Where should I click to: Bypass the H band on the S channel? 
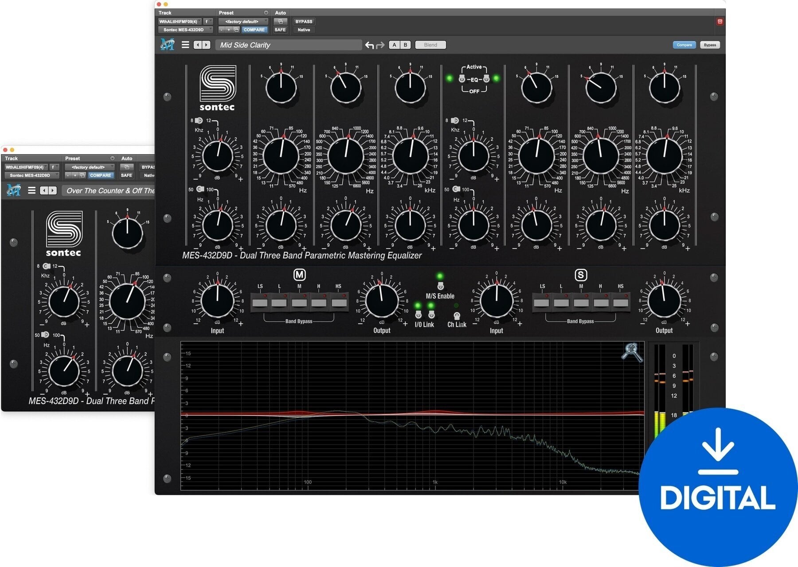pyautogui.click(x=601, y=303)
